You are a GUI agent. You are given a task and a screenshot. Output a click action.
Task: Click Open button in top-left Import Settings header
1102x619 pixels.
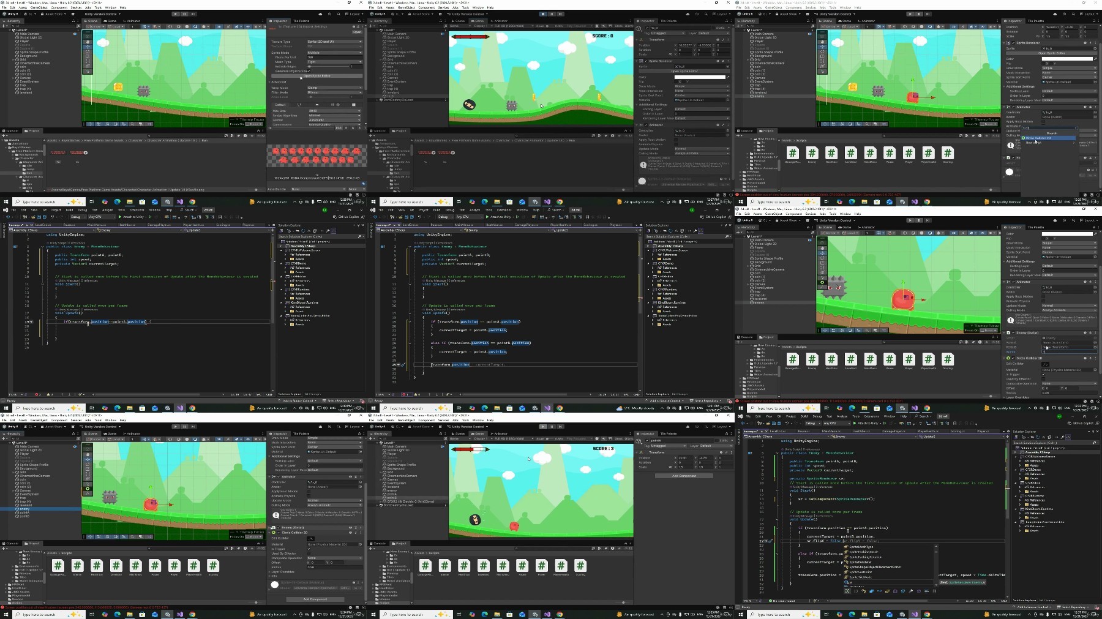(x=357, y=32)
